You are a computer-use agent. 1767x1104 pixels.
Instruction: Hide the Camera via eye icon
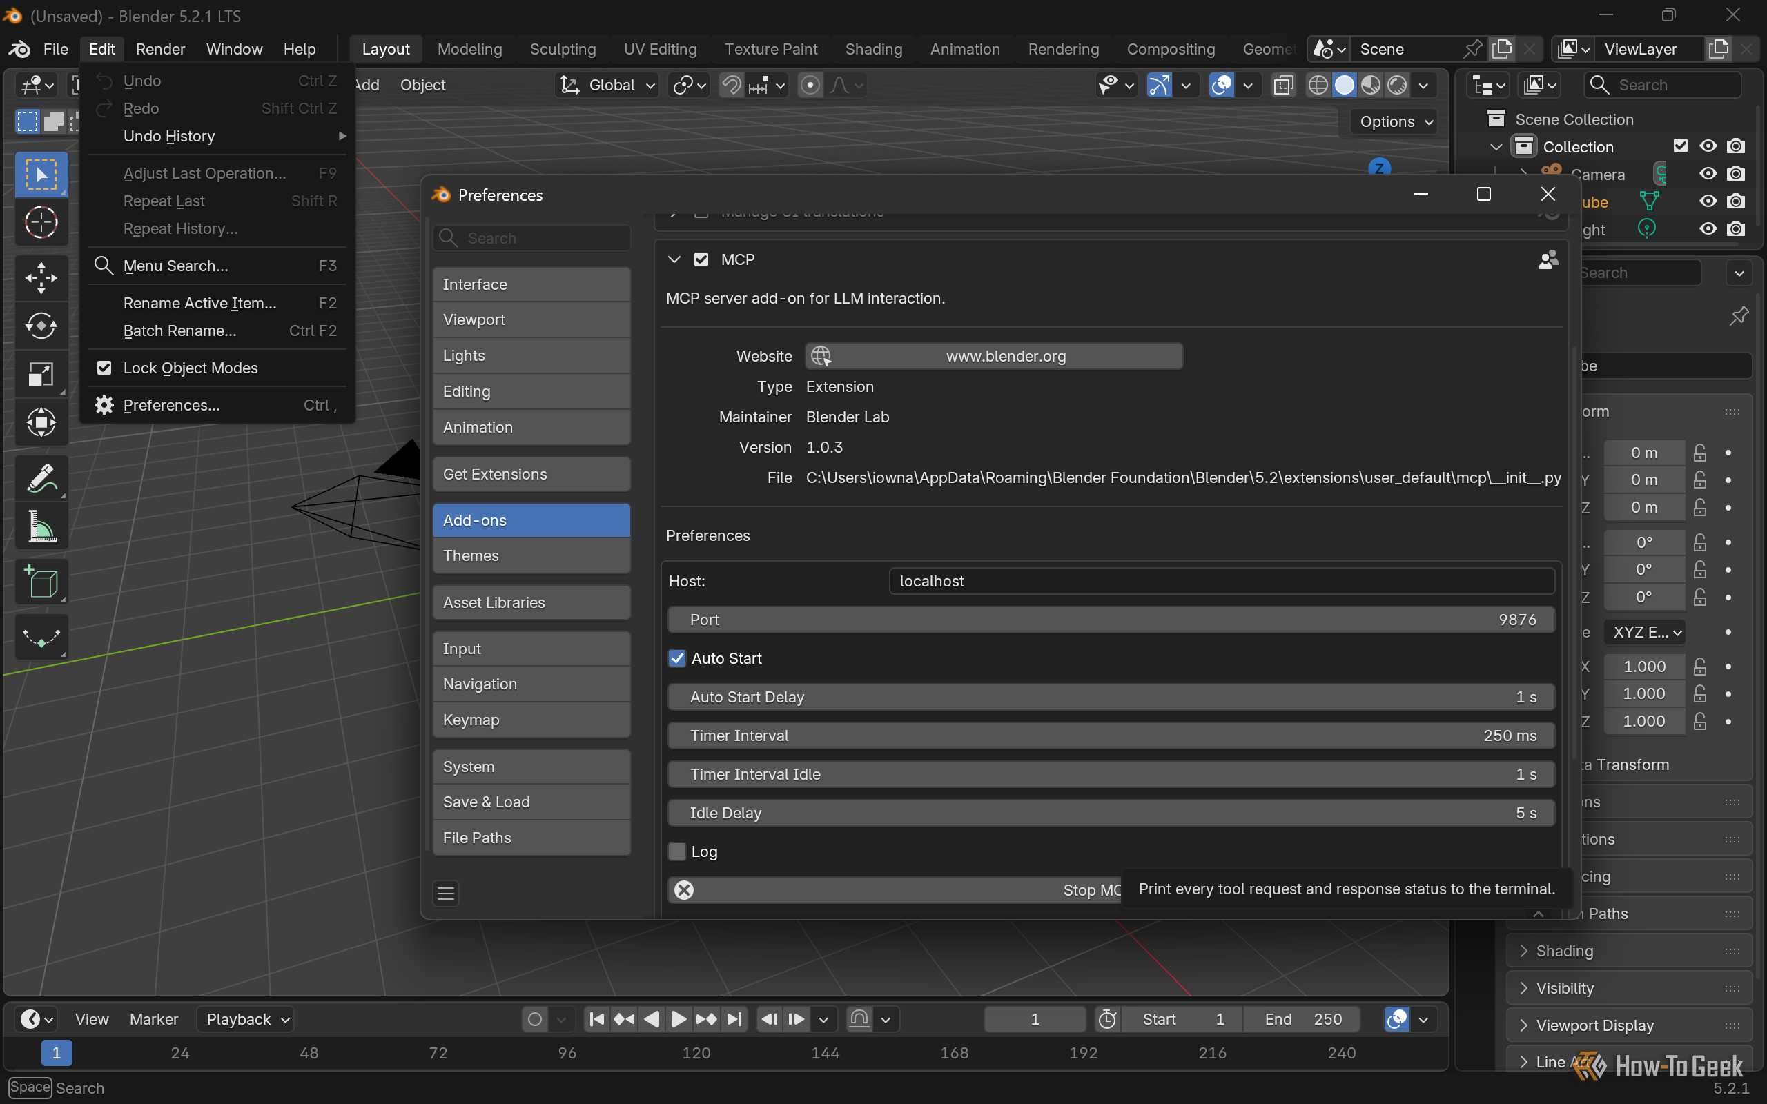(1708, 174)
